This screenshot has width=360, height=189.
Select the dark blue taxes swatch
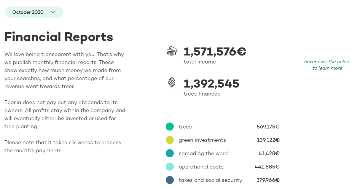point(170,180)
